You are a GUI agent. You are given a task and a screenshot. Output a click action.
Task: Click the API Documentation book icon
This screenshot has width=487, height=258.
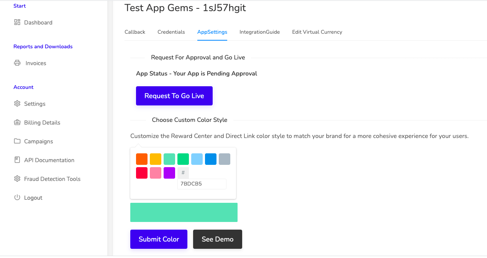coord(17,160)
